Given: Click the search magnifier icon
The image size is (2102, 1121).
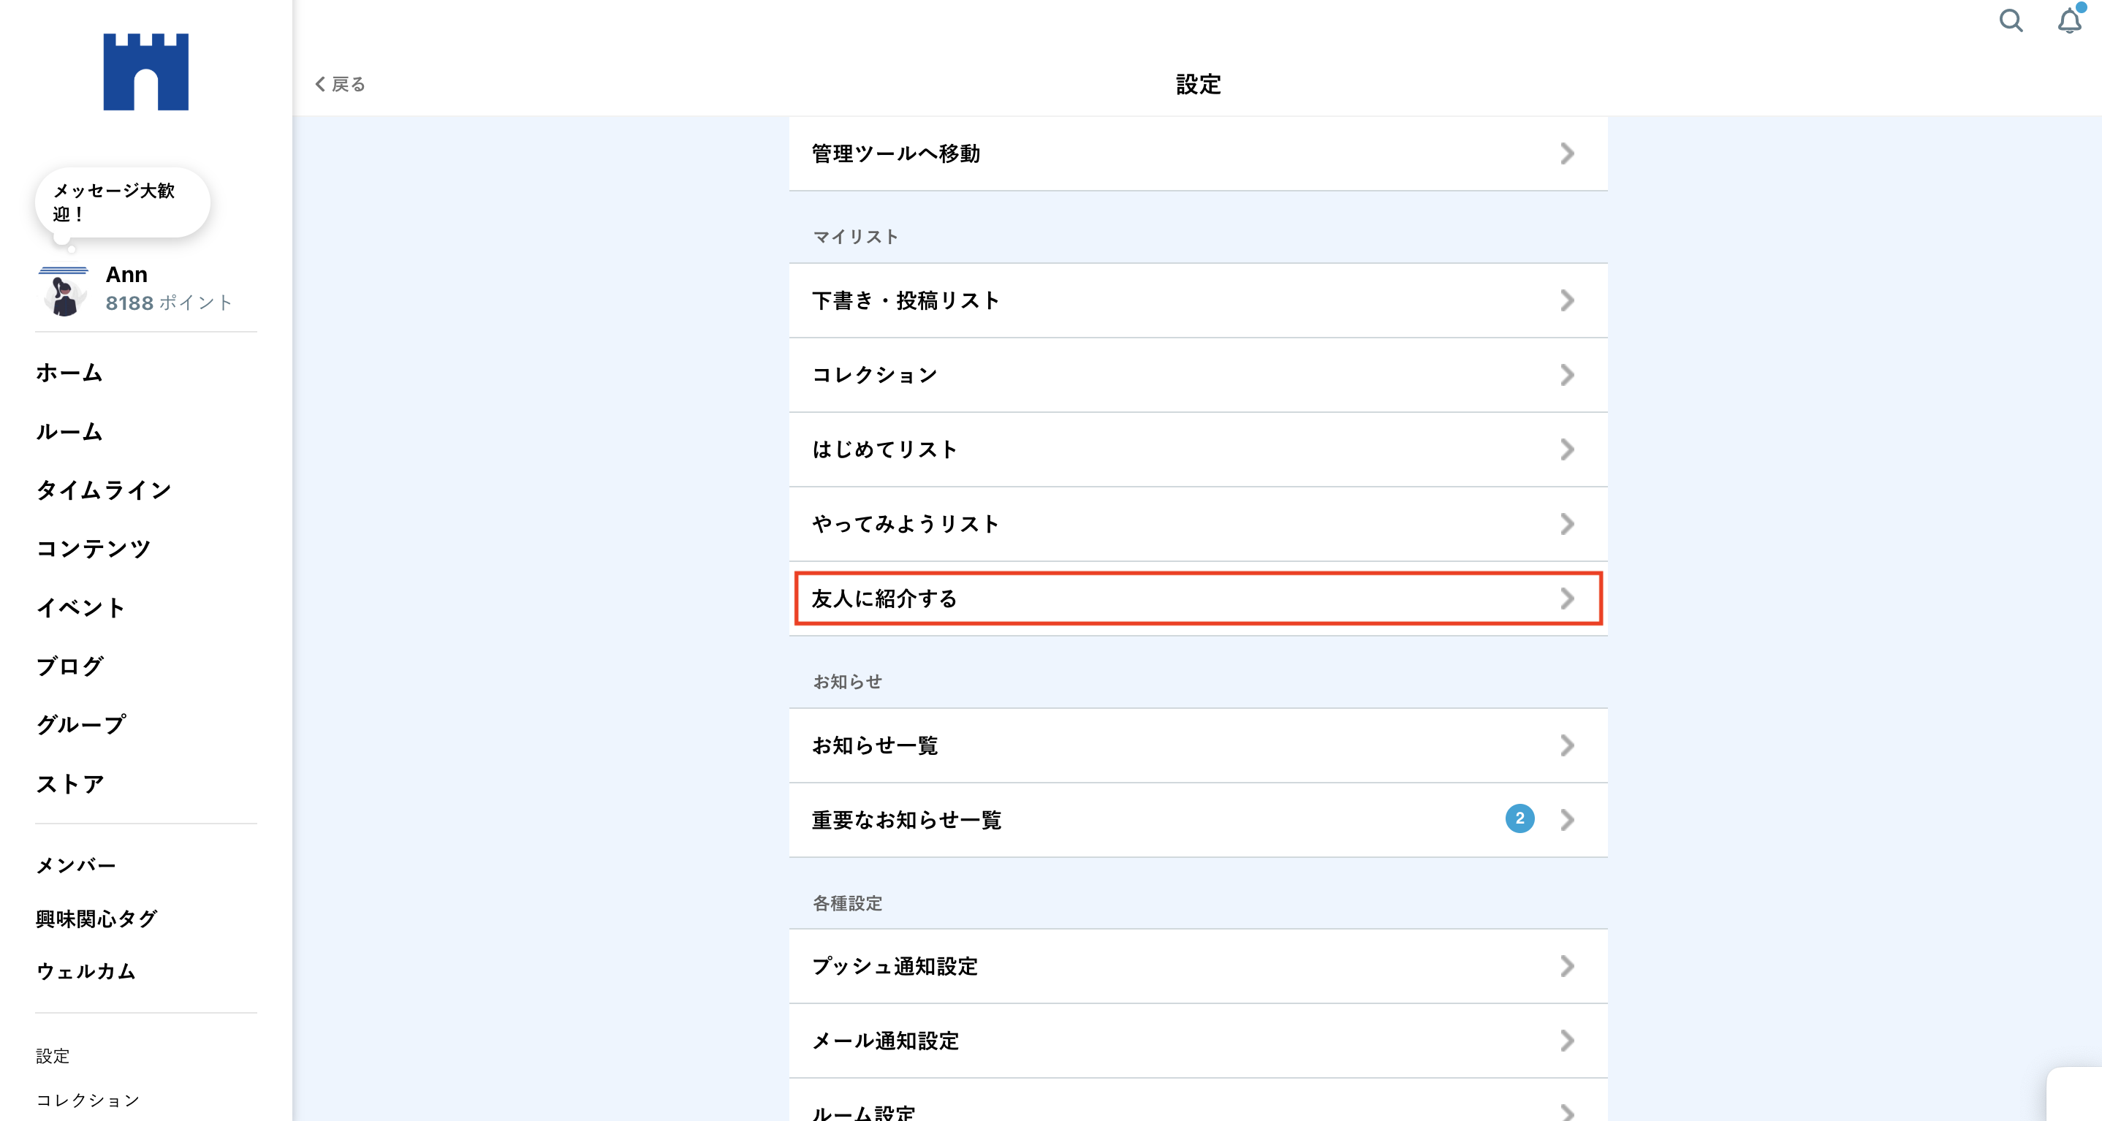Looking at the screenshot, I should tap(2011, 20).
